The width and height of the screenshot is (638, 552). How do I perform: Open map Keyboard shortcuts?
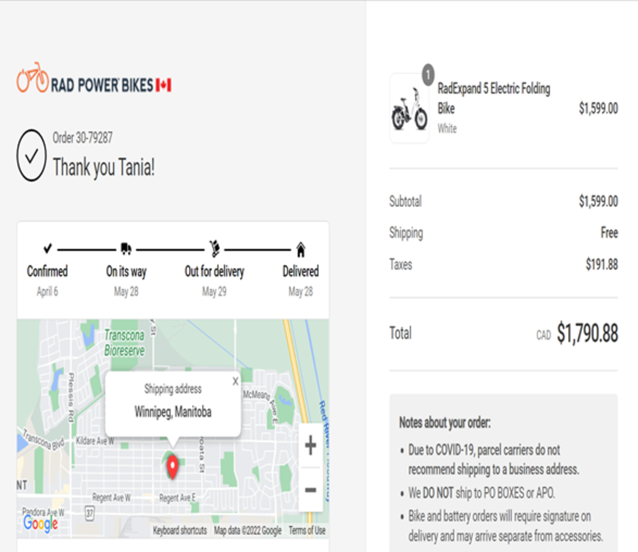[x=180, y=531]
